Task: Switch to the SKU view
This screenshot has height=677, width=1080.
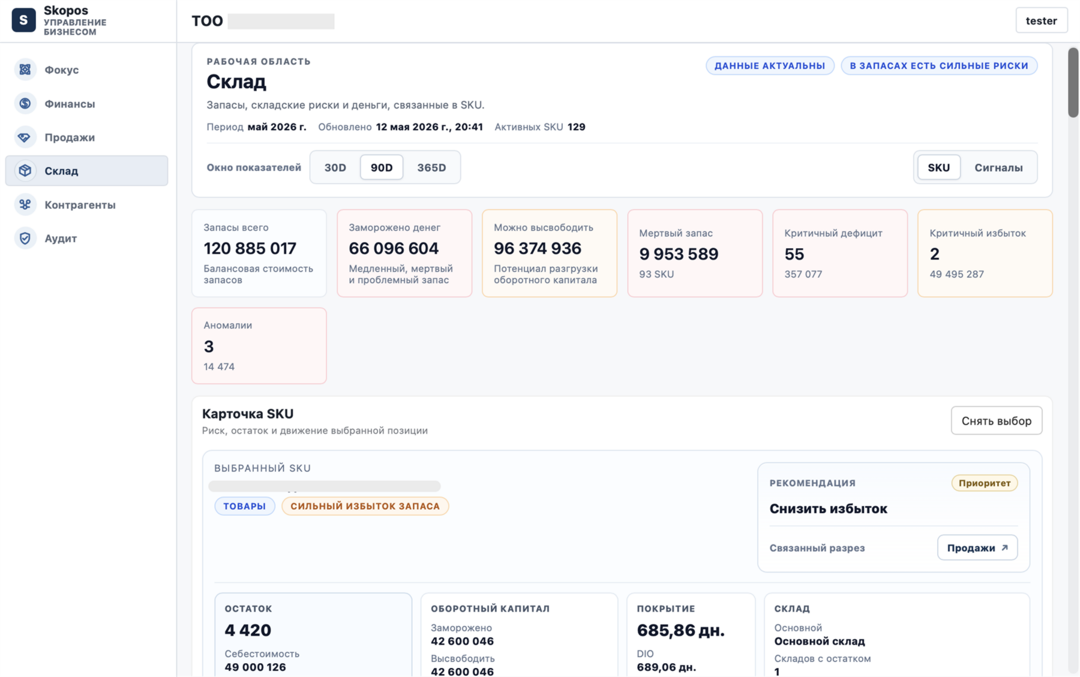Action: (x=938, y=167)
